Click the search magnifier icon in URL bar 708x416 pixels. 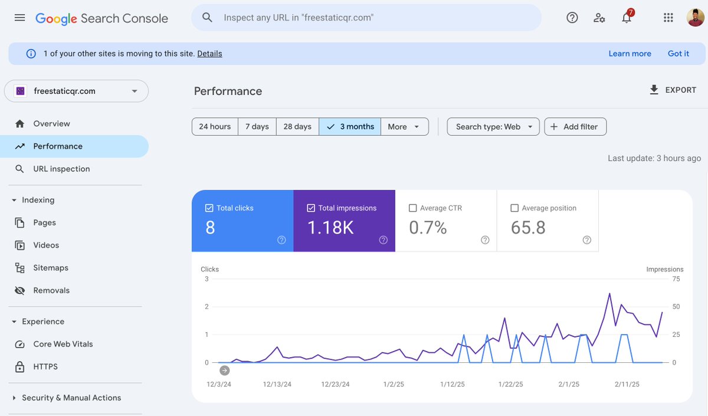click(x=207, y=18)
